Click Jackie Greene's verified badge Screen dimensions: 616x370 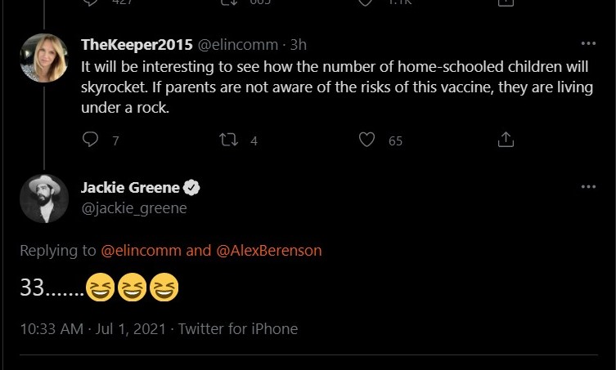click(191, 188)
